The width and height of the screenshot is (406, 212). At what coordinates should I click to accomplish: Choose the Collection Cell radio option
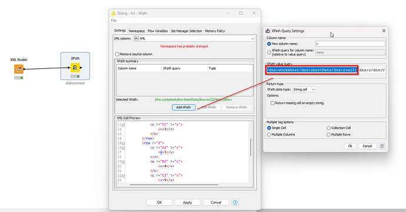click(x=328, y=128)
